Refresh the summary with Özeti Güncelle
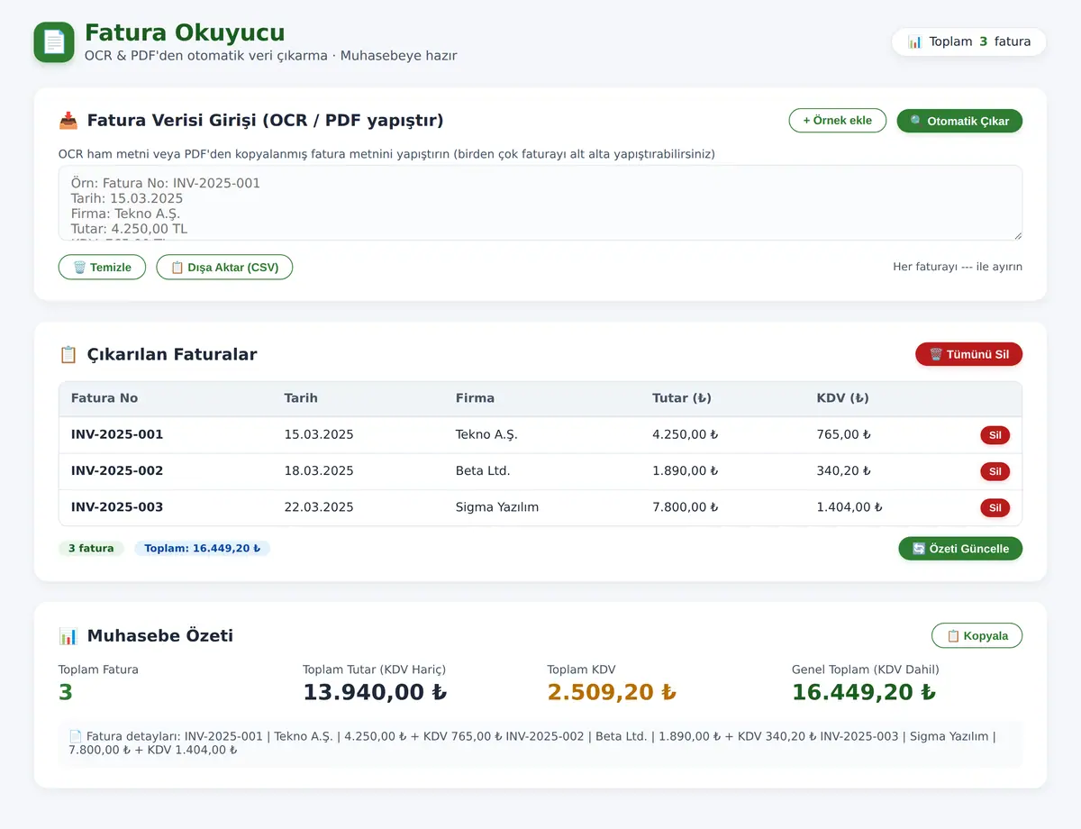Image resolution: width=1081 pixels, height=829 pixels. tap(960, 548)
